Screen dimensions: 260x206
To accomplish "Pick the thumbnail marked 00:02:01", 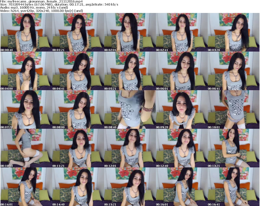I will pos(130,32).
